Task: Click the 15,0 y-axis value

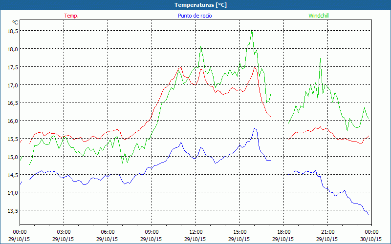Action: pyautogui.click(x=13, y=157)
